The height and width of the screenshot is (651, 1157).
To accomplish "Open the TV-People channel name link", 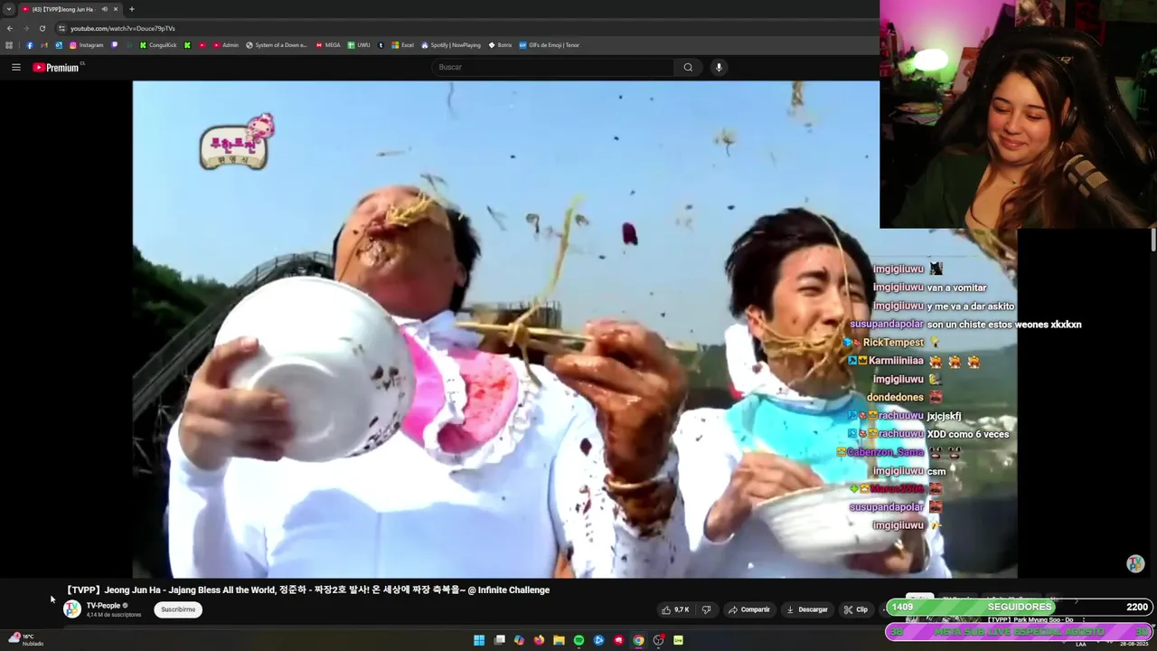I will click(x=103, y=606).
